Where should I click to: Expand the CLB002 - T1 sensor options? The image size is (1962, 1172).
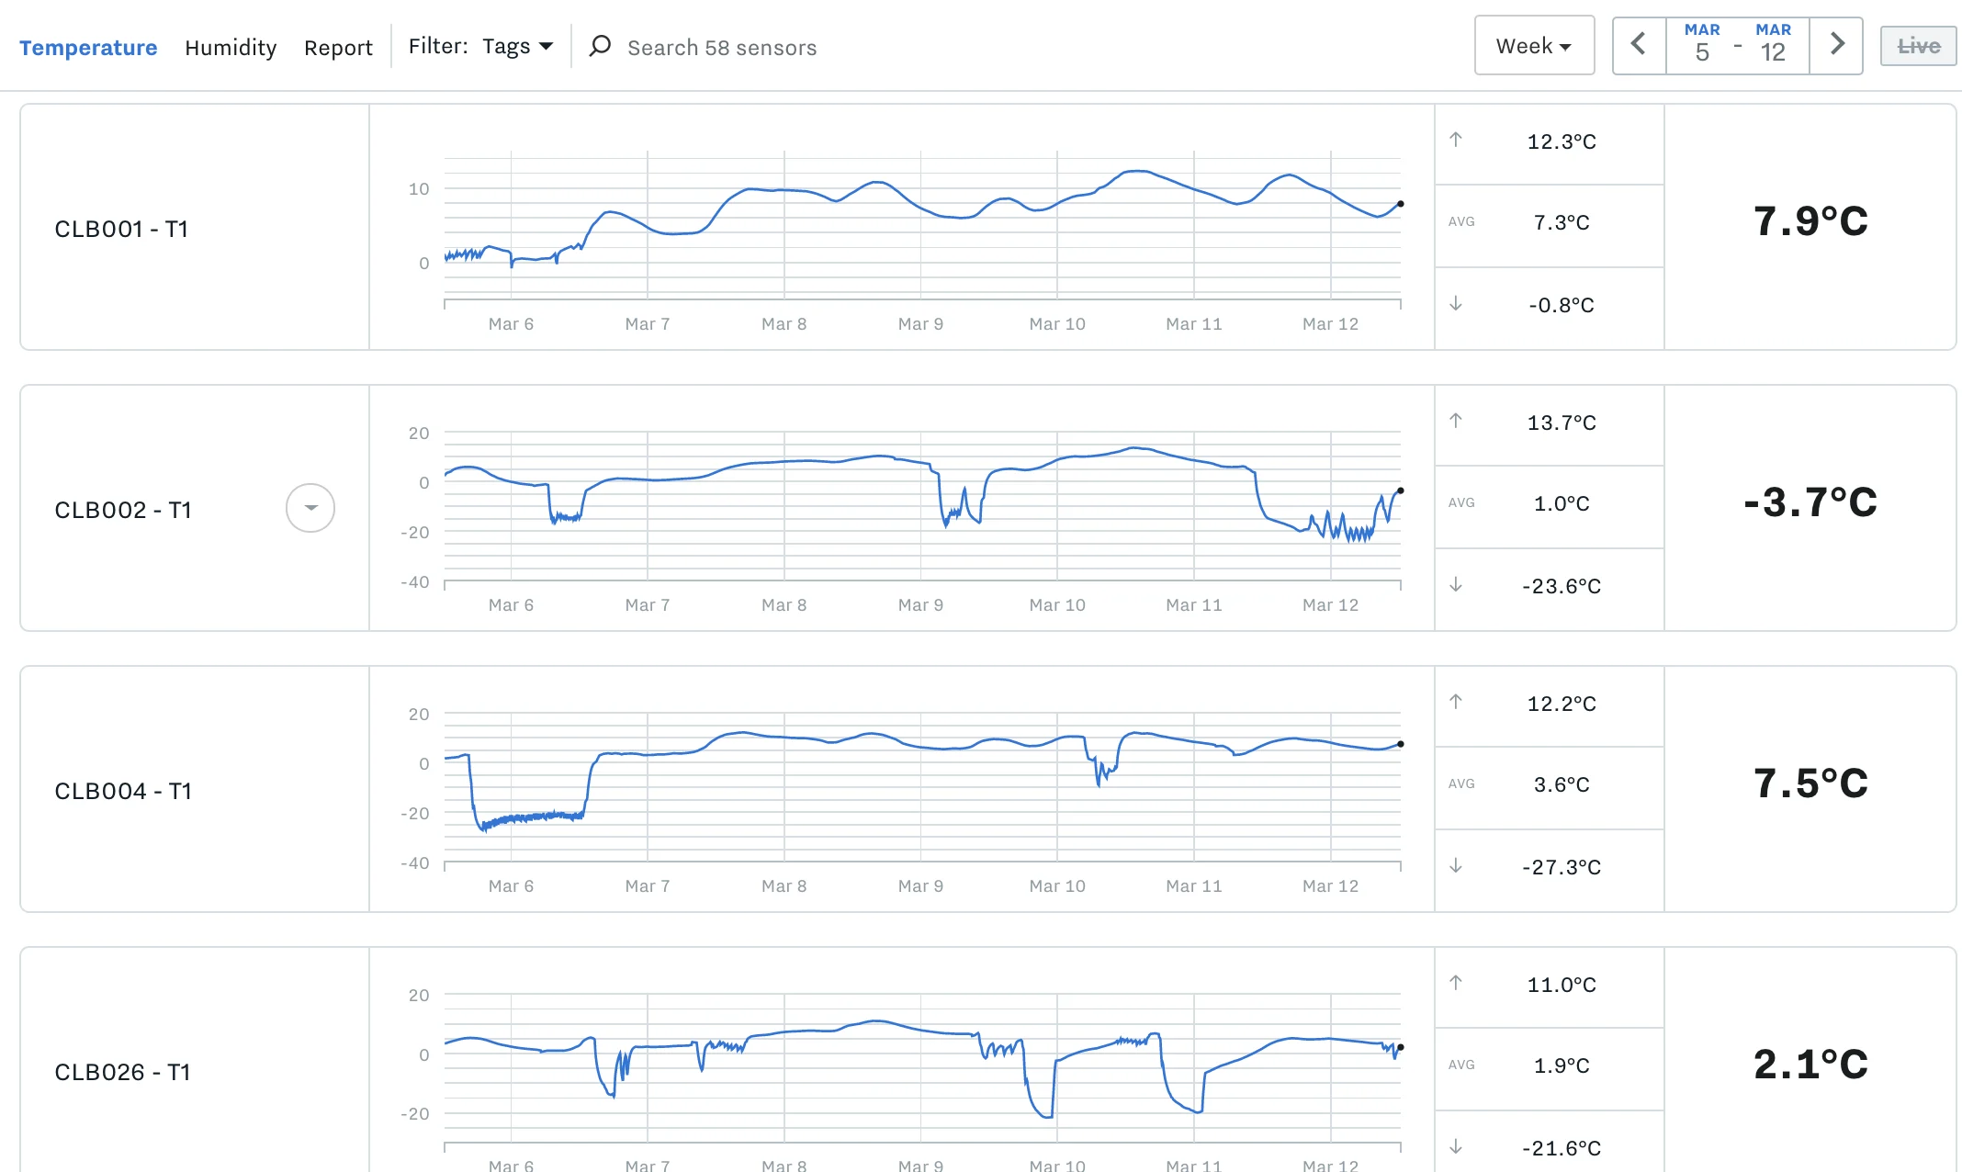(x=310, y=508)
